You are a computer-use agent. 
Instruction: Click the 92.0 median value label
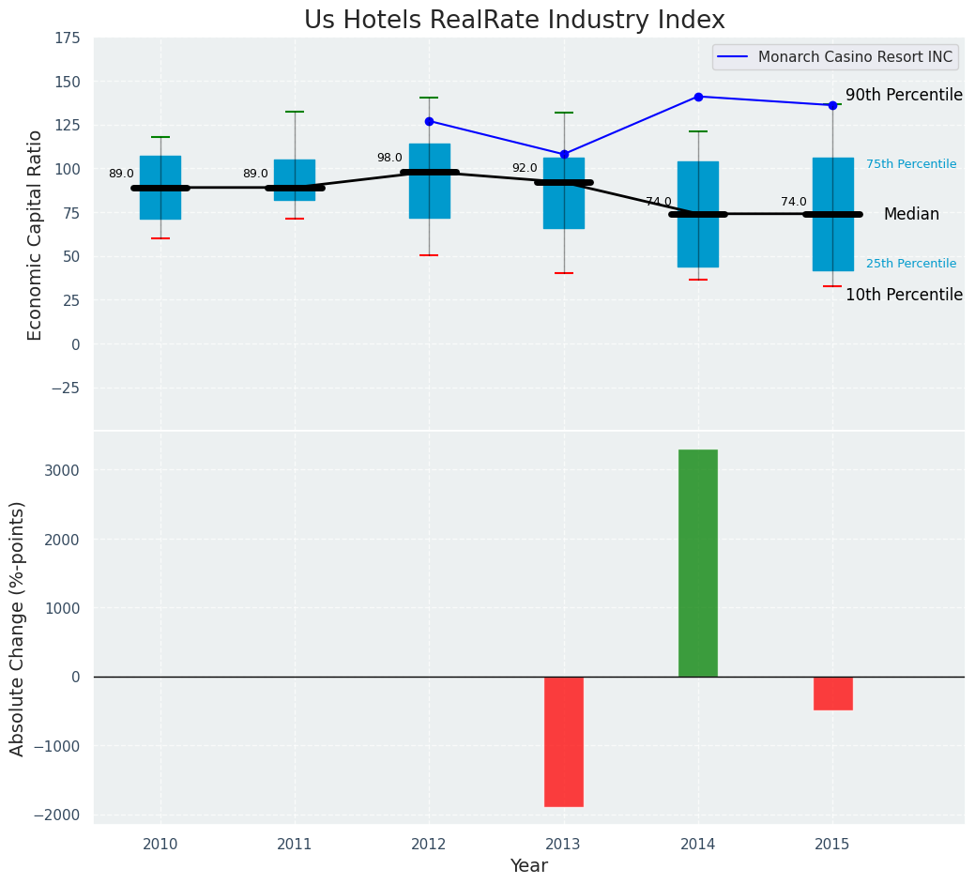pyautogui.click(x=525, y=169)
